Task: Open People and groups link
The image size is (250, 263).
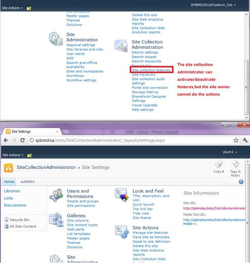Action: click(x=83, y=201)
